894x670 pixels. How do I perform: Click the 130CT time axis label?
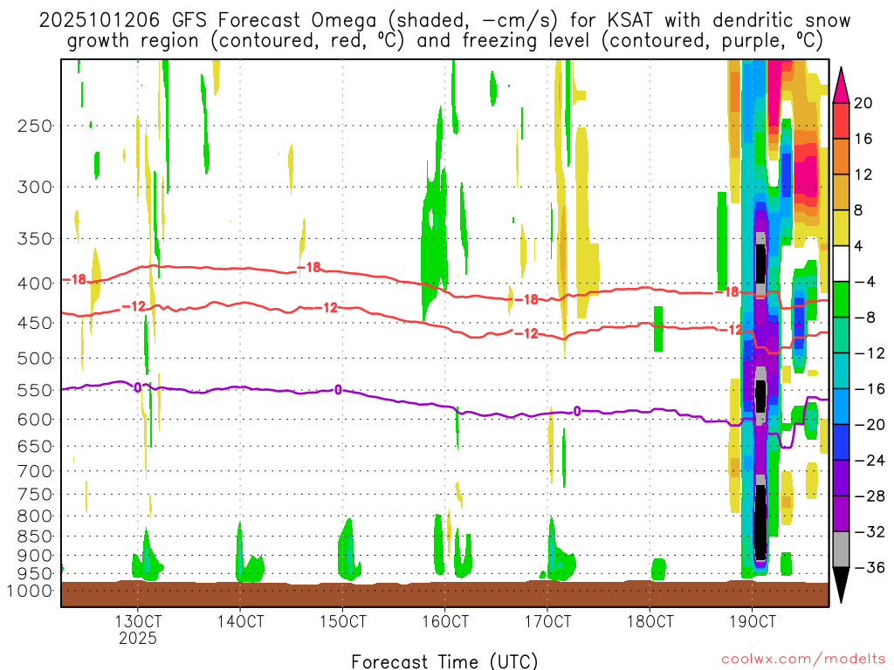(x=137, y=621)
